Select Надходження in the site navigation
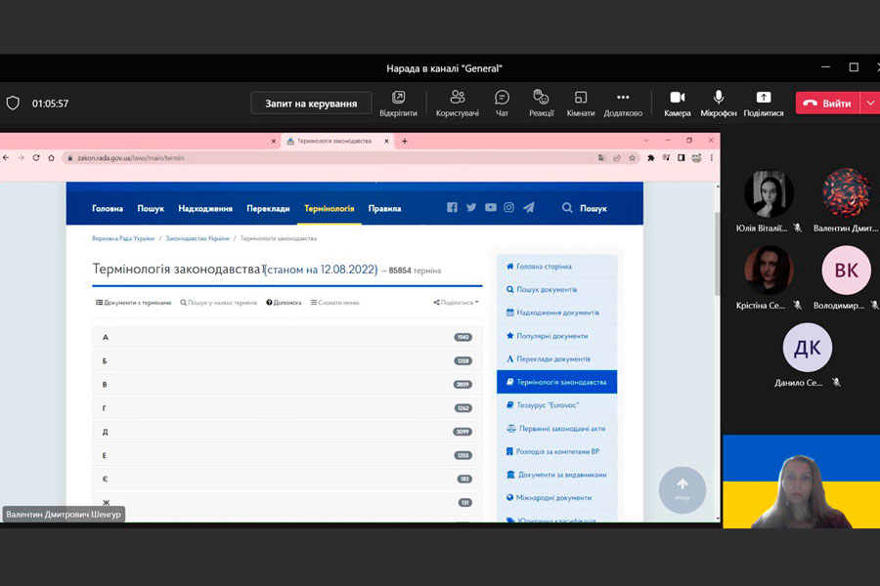 pos(205,208)
